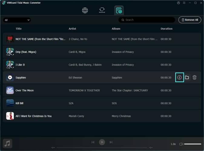204x151 pixels.
Task: Click artist 'Ed Sheeran'
Action: 75,78
